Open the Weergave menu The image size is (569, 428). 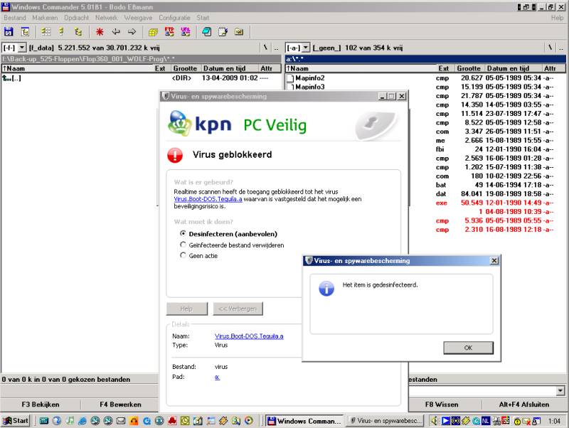(x=138, y=18)
